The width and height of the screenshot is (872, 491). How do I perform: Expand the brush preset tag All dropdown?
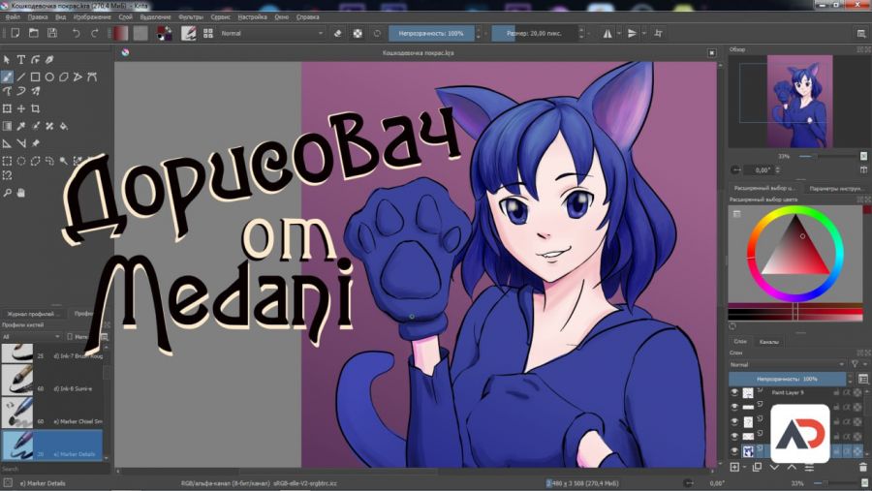pos(29,336)
